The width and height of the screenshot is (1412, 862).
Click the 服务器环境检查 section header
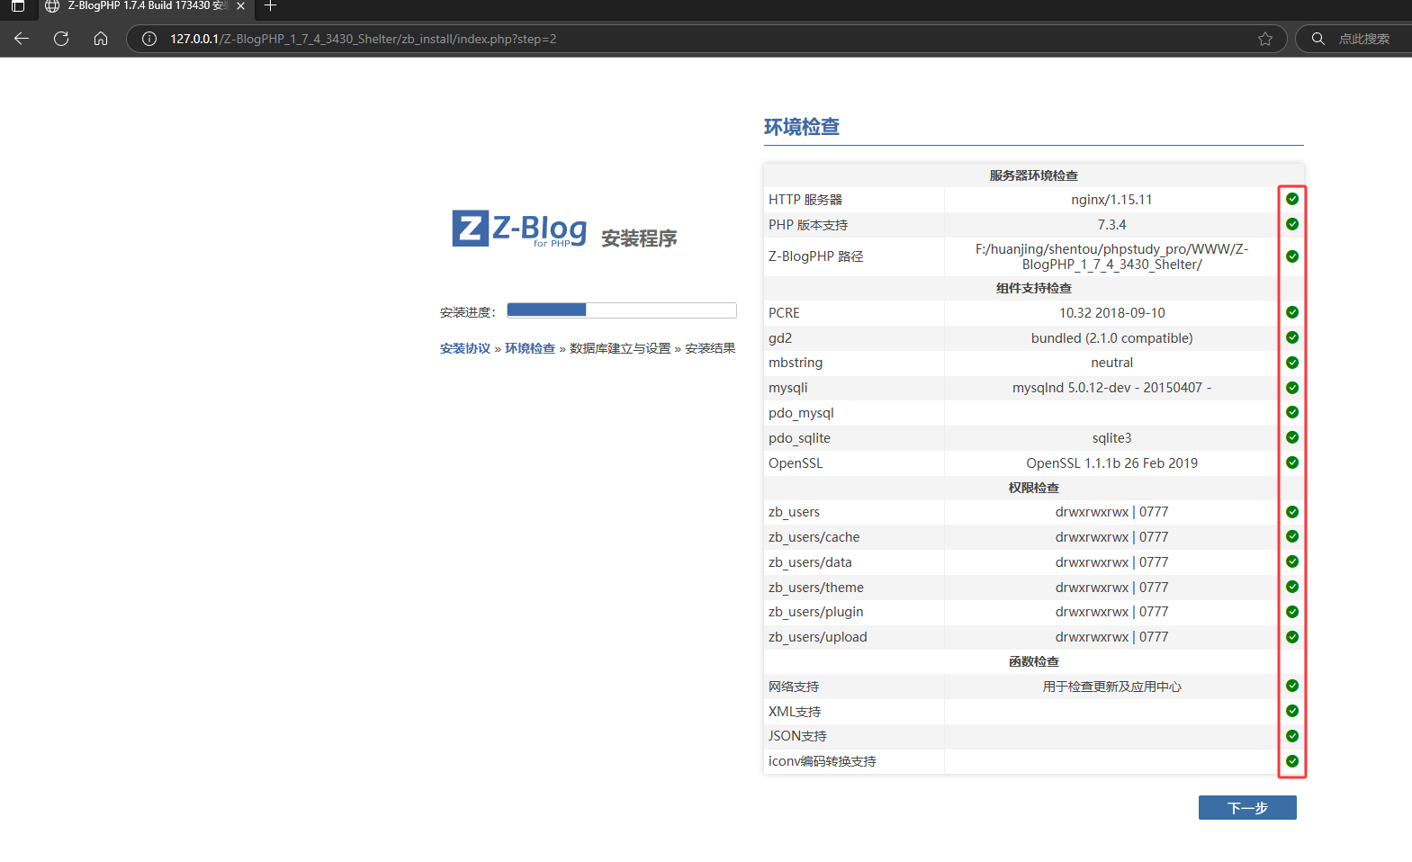pos(1033,175)
